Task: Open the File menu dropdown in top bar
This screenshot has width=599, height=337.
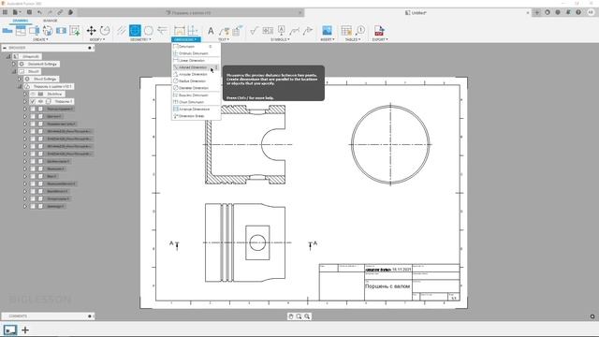Action: (x=17, y=12)
